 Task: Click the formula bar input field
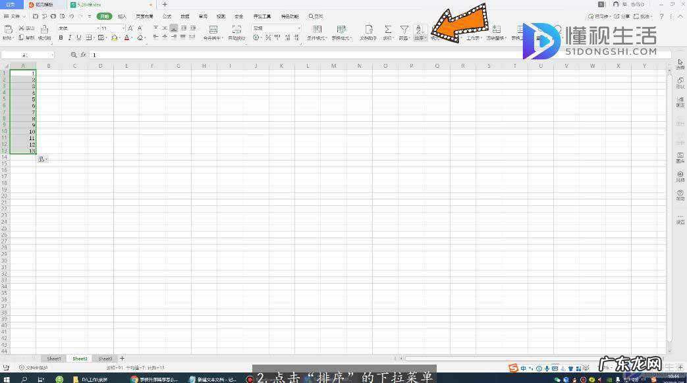pyautogui.click(x=329, y=55)
